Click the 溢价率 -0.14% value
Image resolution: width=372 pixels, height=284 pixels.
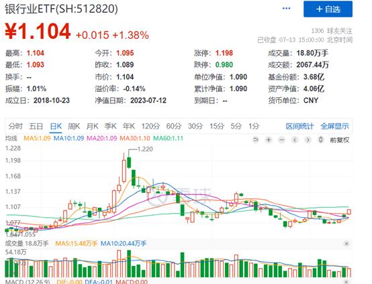pos(134,89)
